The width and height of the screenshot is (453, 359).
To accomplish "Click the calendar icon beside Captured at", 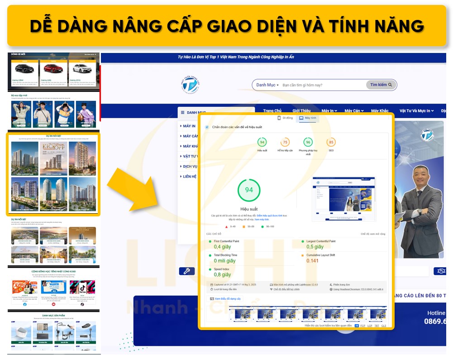I will coord(212,285).
